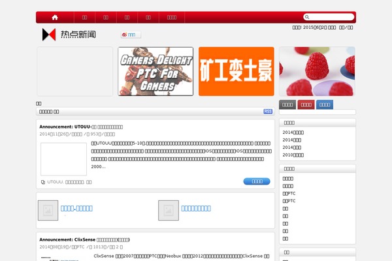Click the search magnifier icon
392x261 pixels.
(307, 17)
